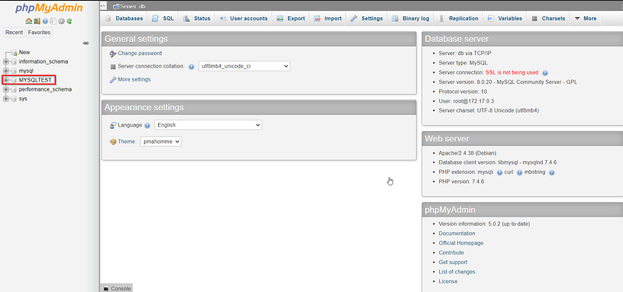Click the New database icon in the tree
This screenshot has width=623, height=292.
click(14, 52)
